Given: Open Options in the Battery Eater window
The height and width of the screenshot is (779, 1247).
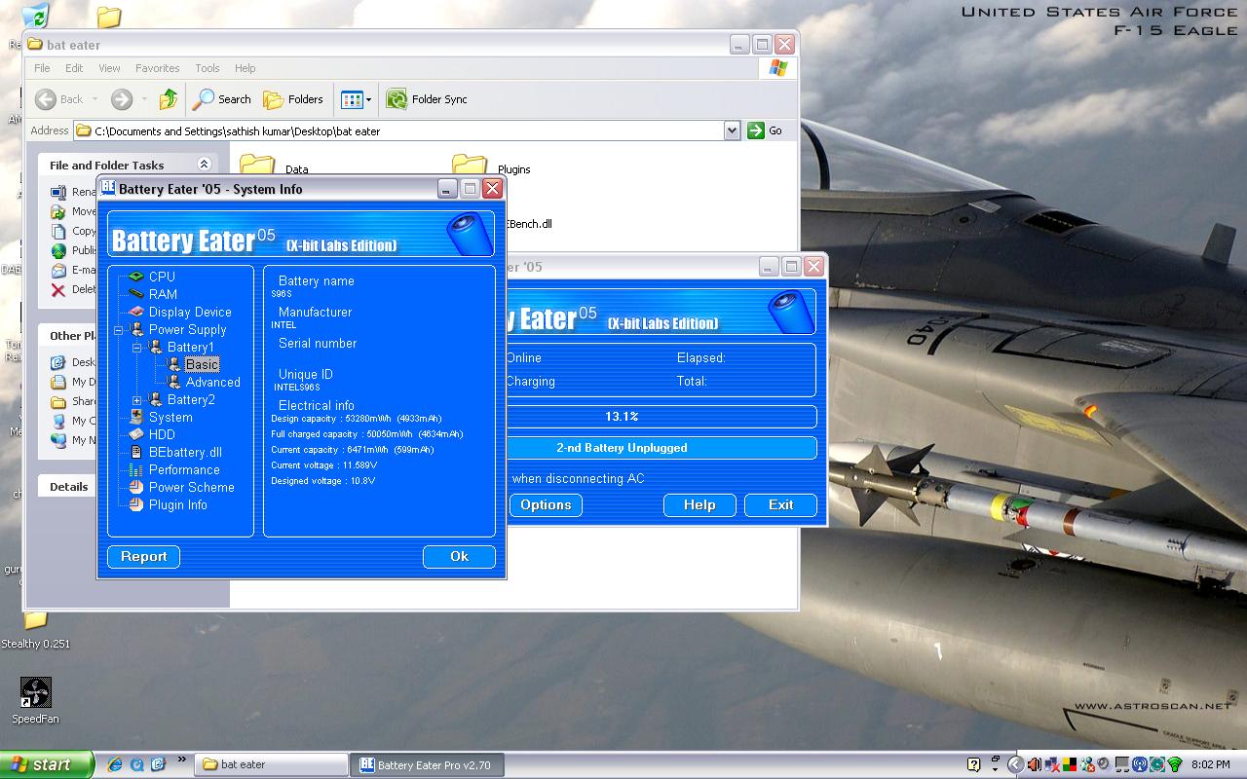Looking at the screenshot, I should pyautogui.click(x=546, y=505).
